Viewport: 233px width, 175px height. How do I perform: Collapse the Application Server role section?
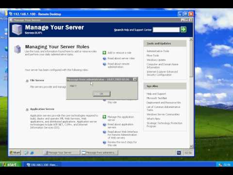coord(27,109)
